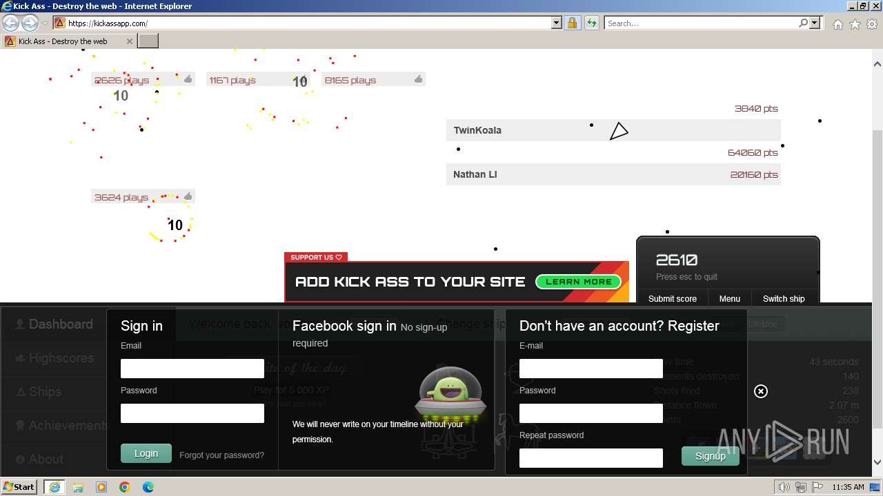Focus the Register Password field
This screenshot has height=496, width=883.
tap(591, 413)
